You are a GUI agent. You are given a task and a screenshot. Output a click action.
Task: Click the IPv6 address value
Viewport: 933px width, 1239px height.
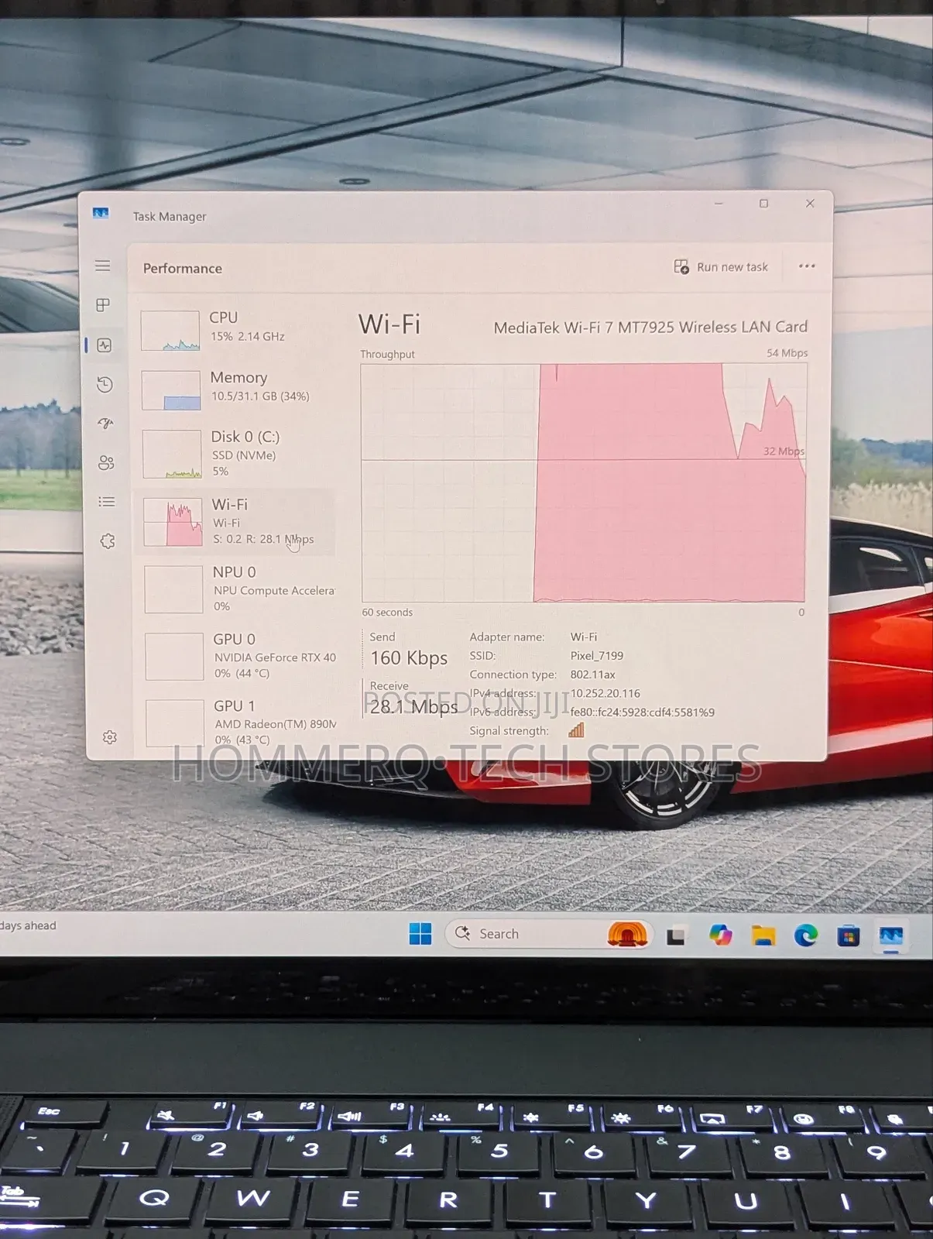(643, 712)
